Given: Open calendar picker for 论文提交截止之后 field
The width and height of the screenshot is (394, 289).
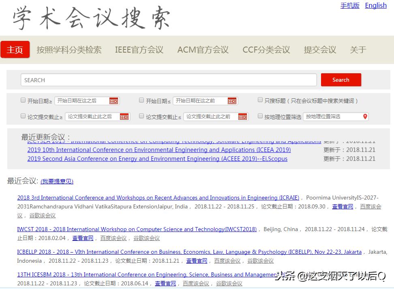Looking at the screenshot, I should tap(124, 116).
